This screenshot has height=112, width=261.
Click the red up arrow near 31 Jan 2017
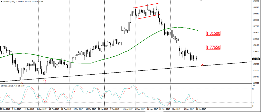click(45, 81)
